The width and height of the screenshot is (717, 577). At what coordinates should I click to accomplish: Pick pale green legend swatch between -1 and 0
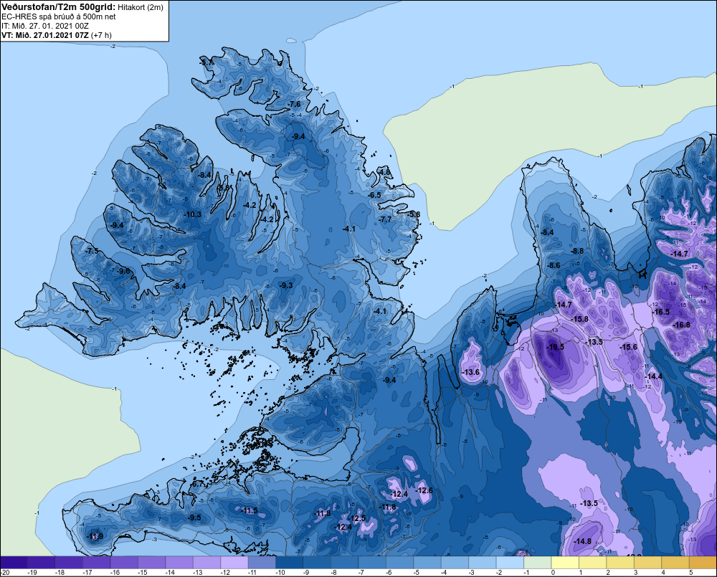tap(538, 563)
